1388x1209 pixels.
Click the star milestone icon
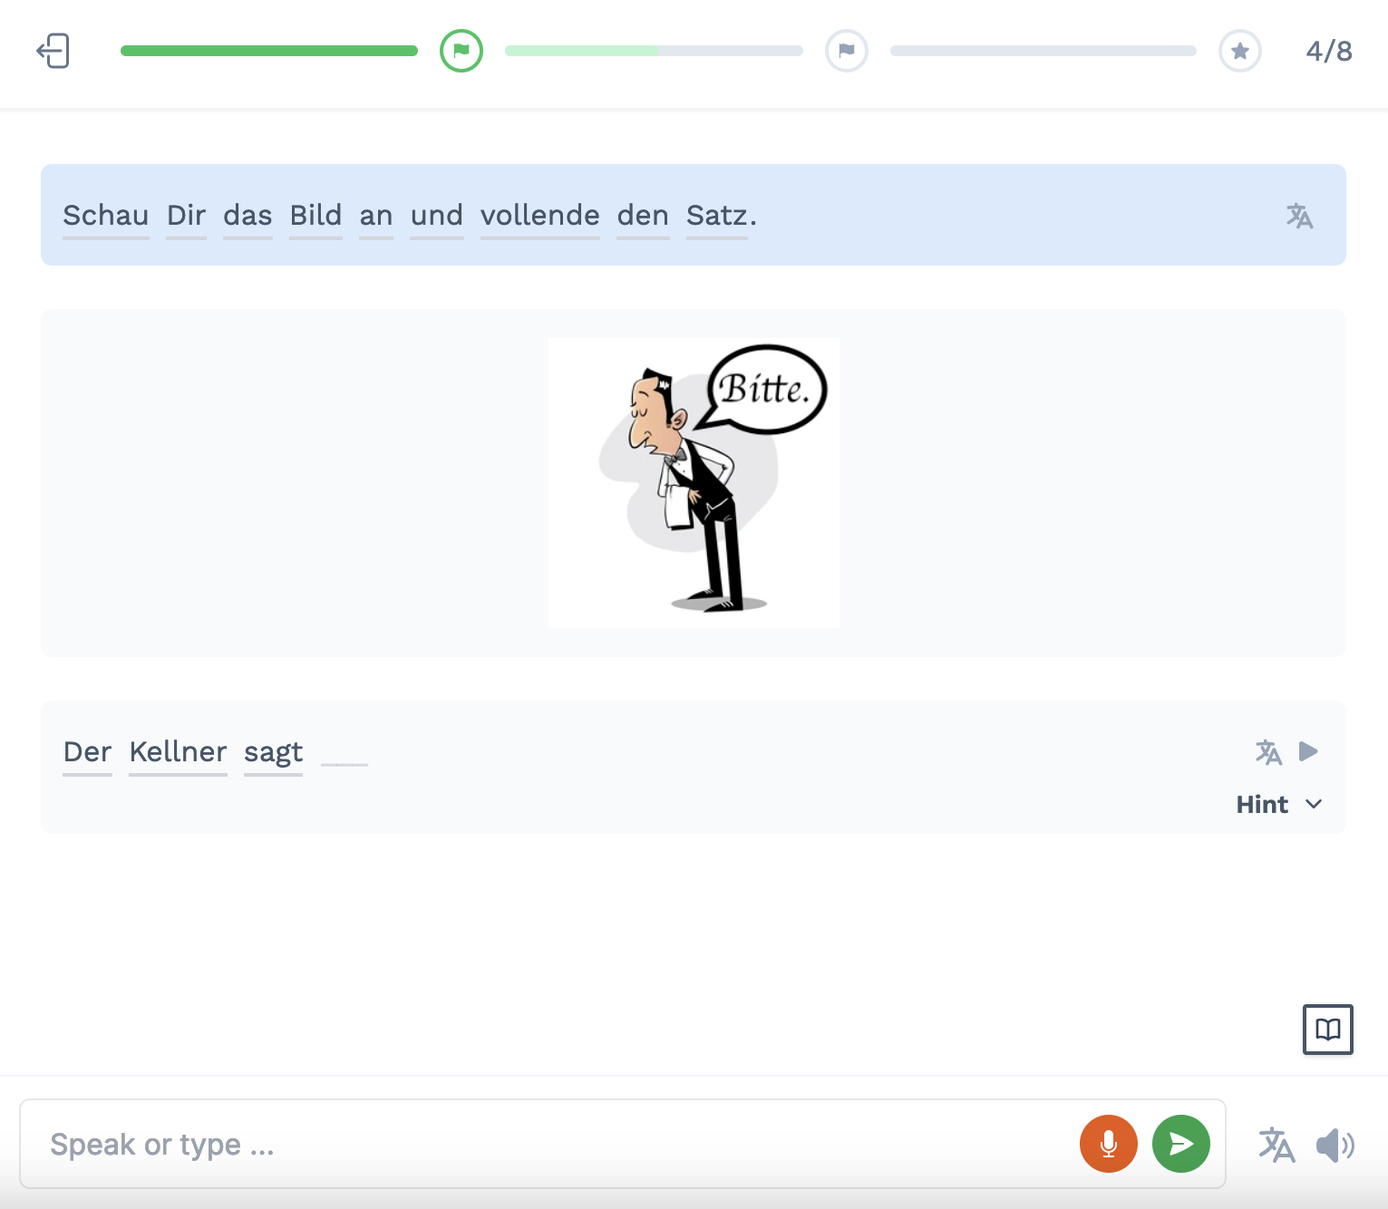(x=1240, y=51)
